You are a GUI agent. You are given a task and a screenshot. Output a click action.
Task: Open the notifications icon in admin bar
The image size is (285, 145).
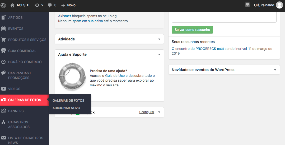[x=247, y=4]
